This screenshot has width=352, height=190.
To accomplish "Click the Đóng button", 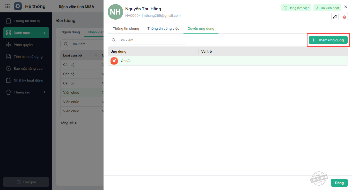I will 339,183.
